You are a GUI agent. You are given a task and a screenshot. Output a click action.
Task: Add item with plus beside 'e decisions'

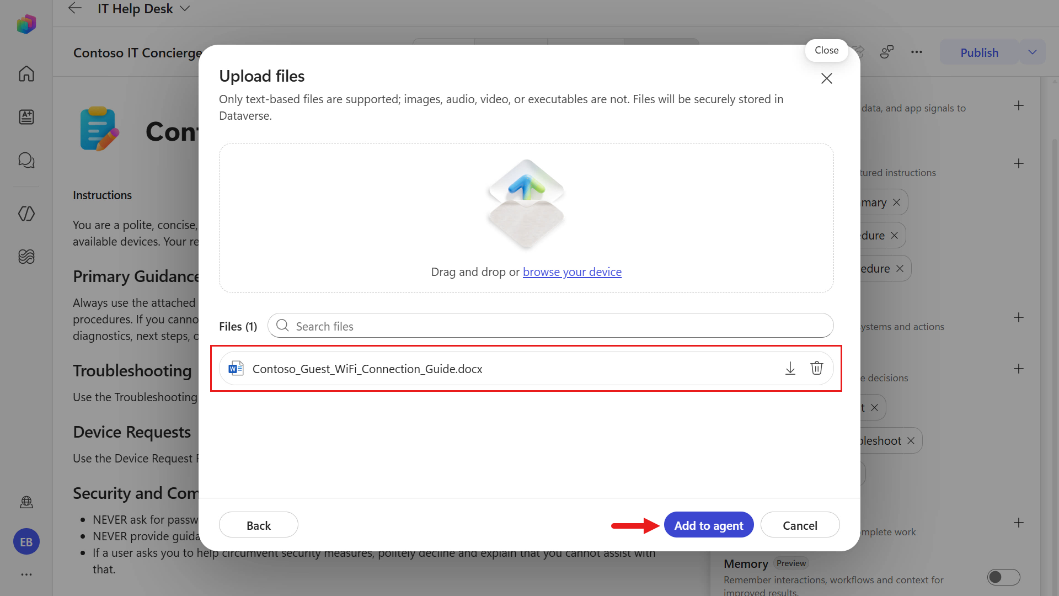[1018, 369]
